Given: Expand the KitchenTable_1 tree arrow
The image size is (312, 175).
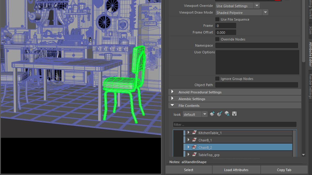Looking at the screenshot, I should coord(188,133).
